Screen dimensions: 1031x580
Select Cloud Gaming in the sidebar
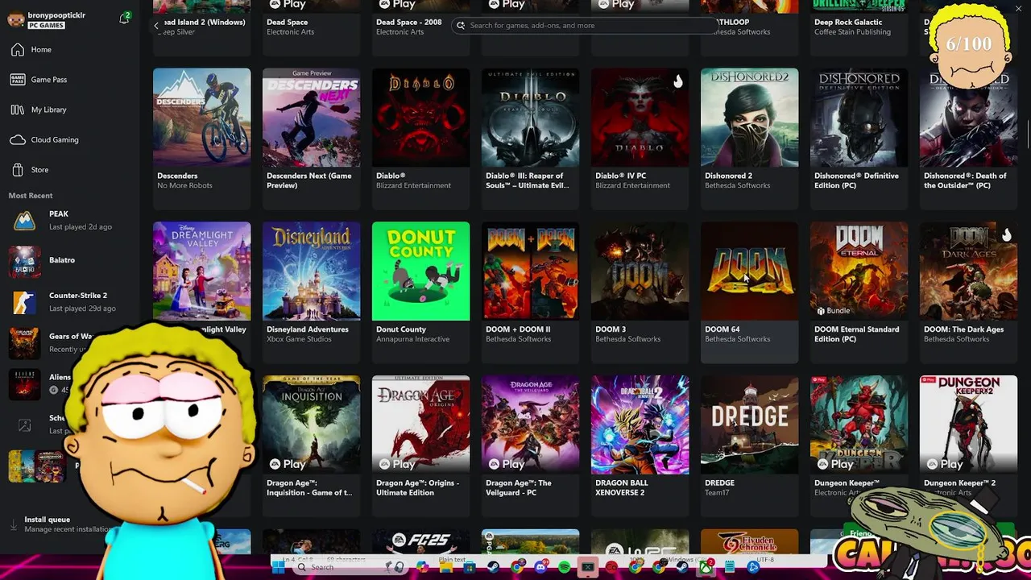[55, 139]
